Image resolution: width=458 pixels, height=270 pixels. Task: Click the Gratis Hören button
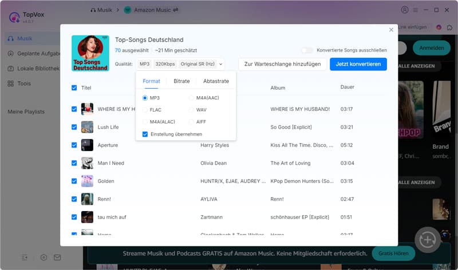click(x=393, y=253)
